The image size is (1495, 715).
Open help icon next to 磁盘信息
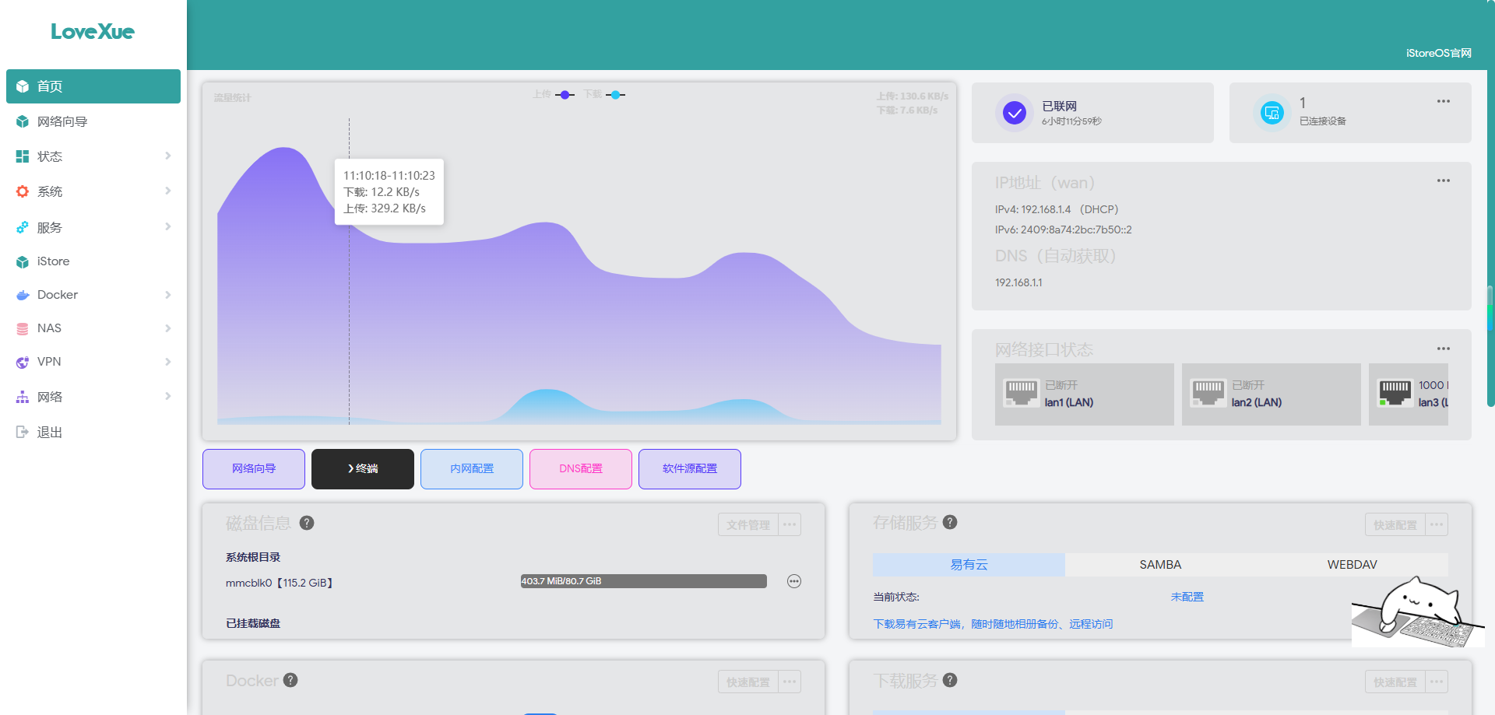click(x=307, y=523)
